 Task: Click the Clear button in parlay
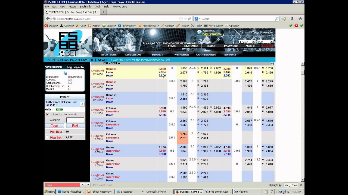click(54, 126)
